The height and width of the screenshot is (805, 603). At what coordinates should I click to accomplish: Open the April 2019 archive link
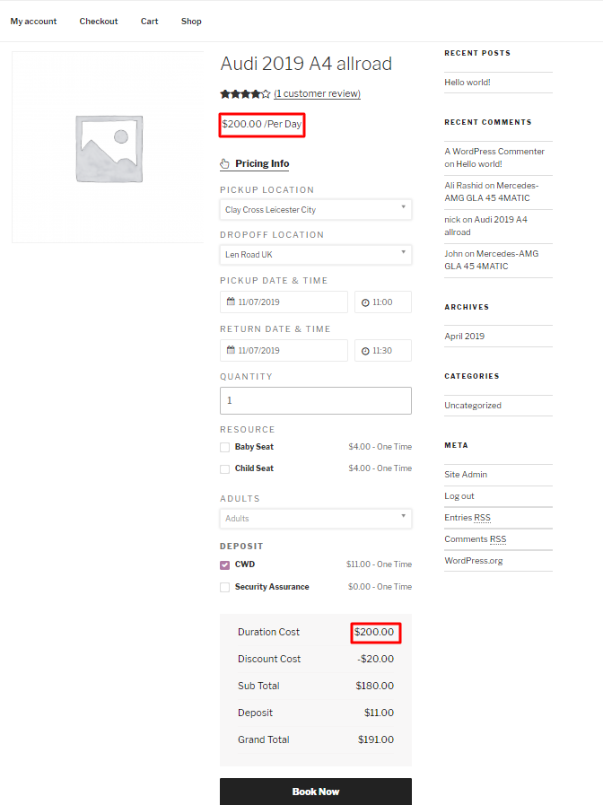tap(465, 336)
